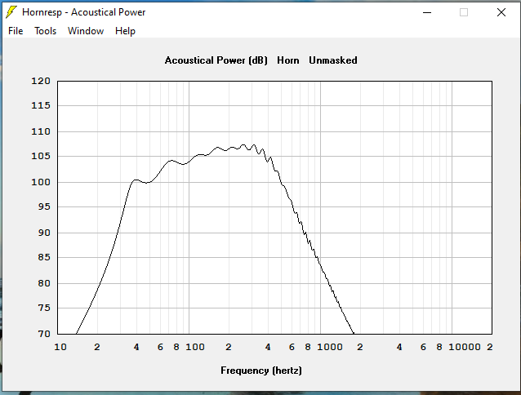The width and height of the screenshot is (521, 395).
Task: Open the Help menu
Action: 125,31
